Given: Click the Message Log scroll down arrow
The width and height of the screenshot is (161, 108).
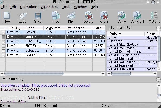Looking at the screenshot, I should [x=159, y=100].
